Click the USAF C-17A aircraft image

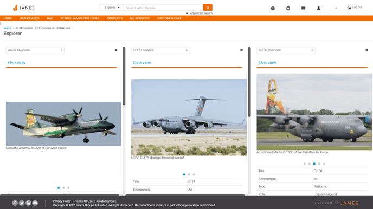[x=189, y=117]
